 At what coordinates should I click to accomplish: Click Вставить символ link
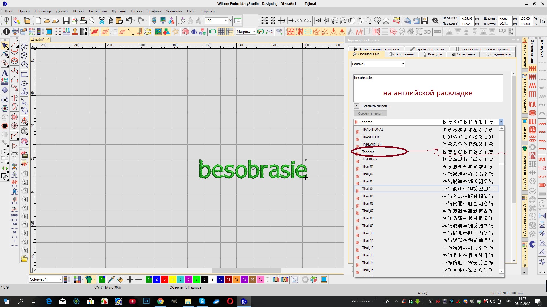click(376, 106)
